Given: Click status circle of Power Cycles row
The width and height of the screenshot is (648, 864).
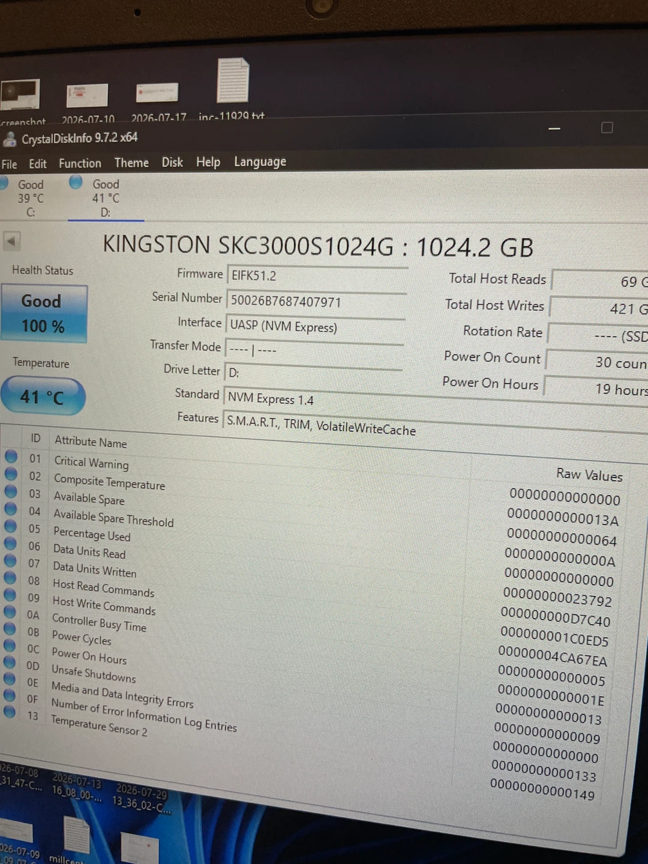Looking at the screenshot, I should [x=10, y=628].
